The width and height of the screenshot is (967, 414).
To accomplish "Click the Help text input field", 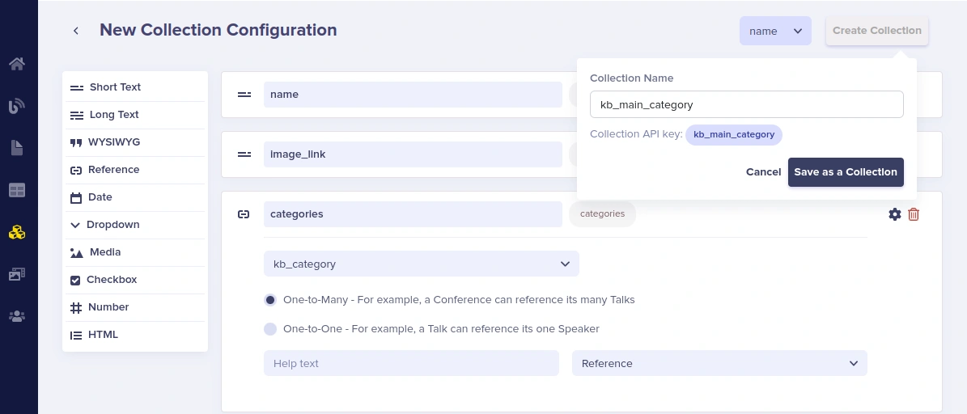I will (411, 363).
